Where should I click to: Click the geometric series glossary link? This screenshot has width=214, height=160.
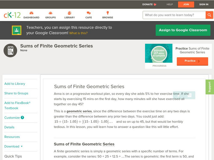pos(79,111)
